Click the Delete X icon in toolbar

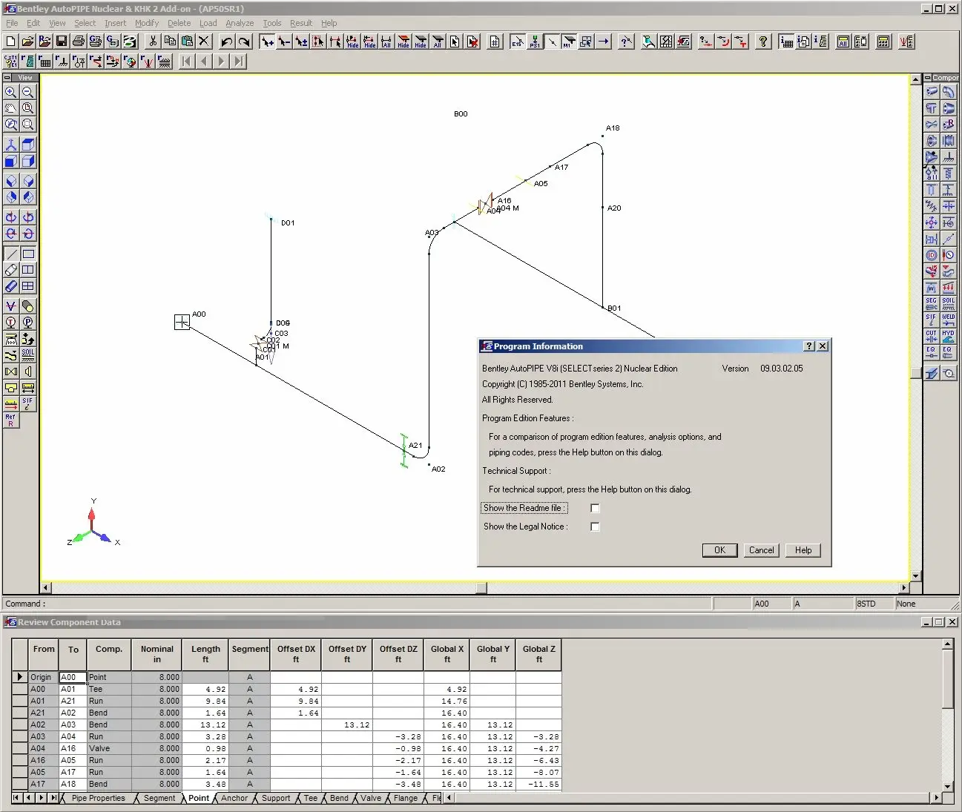[204, 42]
